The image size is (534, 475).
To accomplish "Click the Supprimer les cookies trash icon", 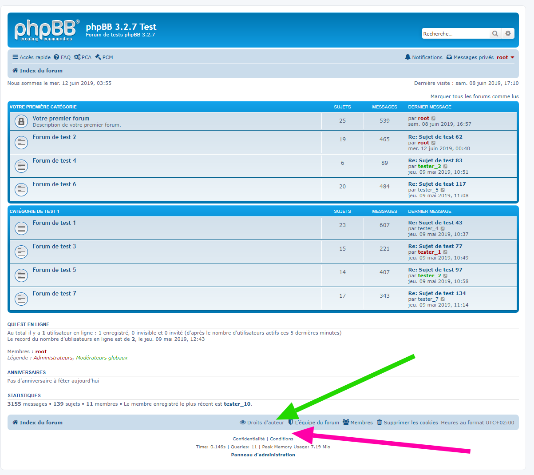I will [380, 423].
